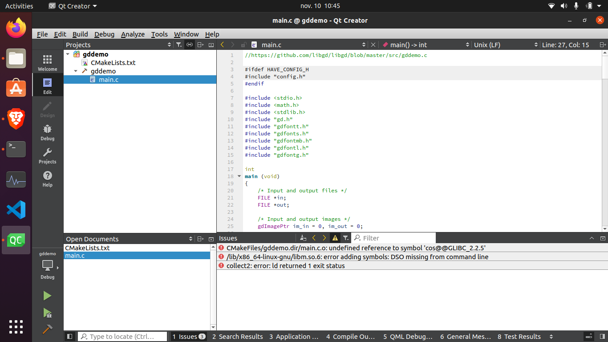Open the Help mode
The width and height of the screenshot is (608, 342).
47,179
